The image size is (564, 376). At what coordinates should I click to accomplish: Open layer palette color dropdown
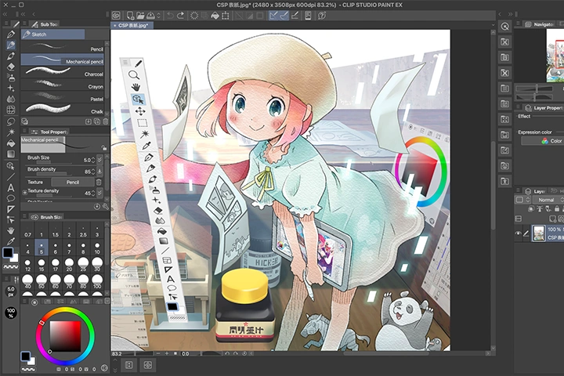[522, 200]
